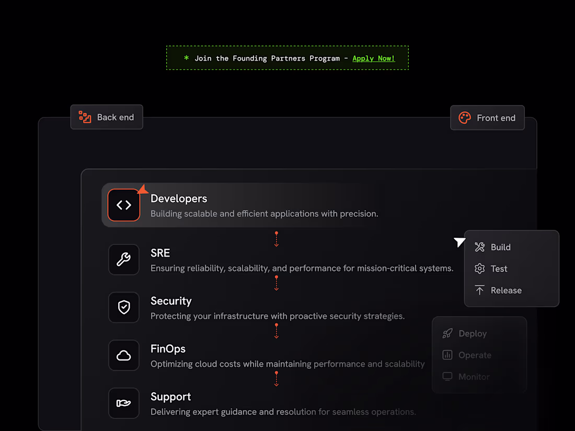Click the Back end blocks icon

85,117
